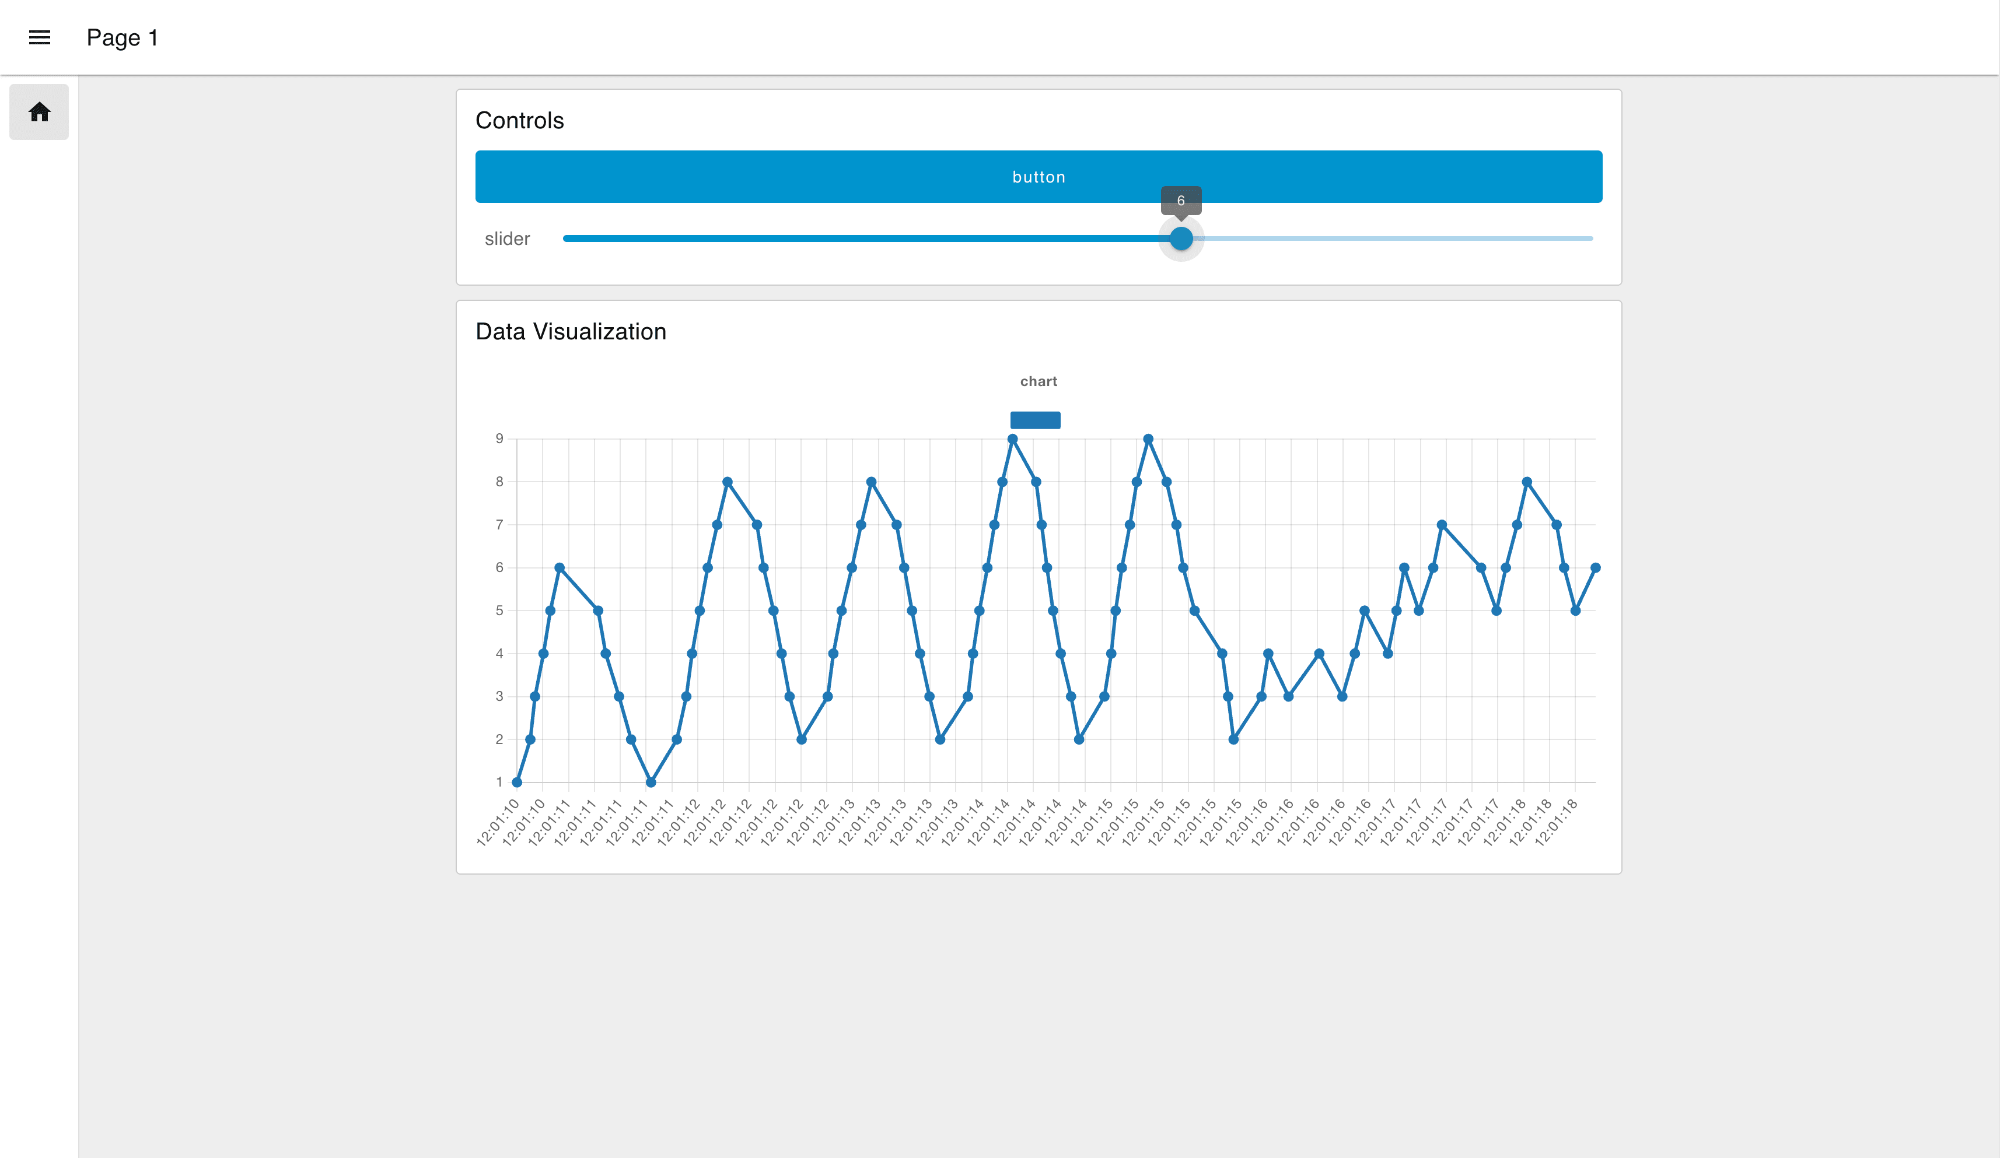Expand the Controls panel header
The width and height of the screenshot is (2000, 1158).
(520, 121)
